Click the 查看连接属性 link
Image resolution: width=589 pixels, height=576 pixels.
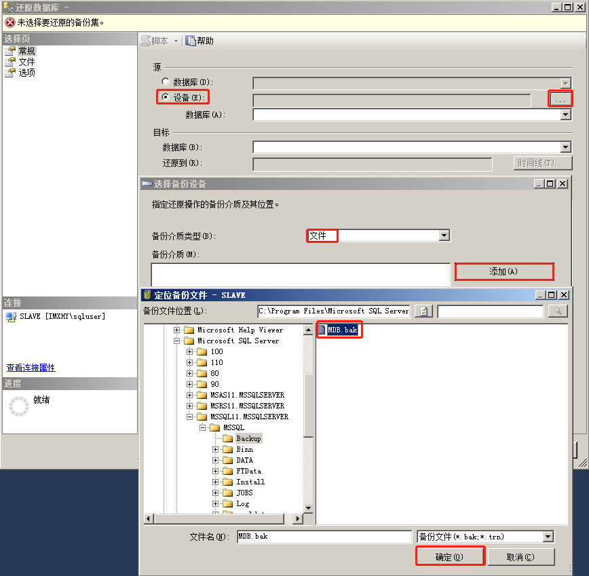click(x=31, y=368)
